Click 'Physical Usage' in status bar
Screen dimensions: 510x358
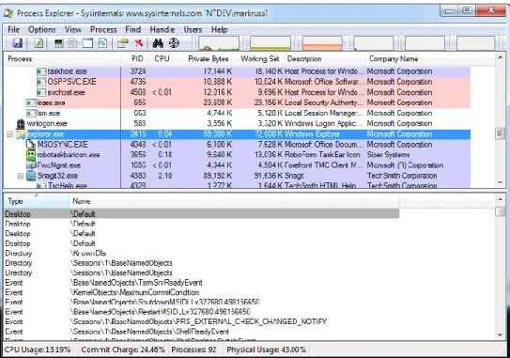tap(266, 350)
